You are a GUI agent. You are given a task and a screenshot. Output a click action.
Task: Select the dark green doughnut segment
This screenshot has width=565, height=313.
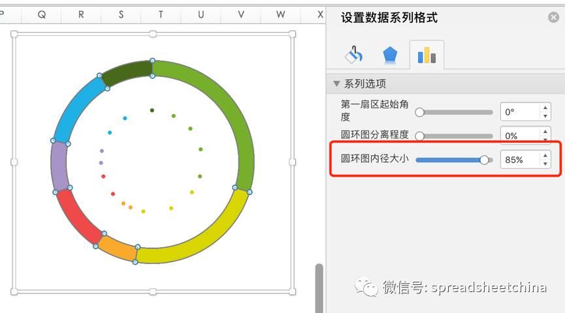point(129,72)
